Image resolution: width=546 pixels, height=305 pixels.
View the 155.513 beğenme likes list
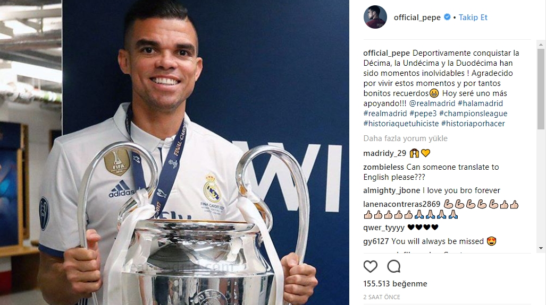pyautogui.click(x=395, y=283)
